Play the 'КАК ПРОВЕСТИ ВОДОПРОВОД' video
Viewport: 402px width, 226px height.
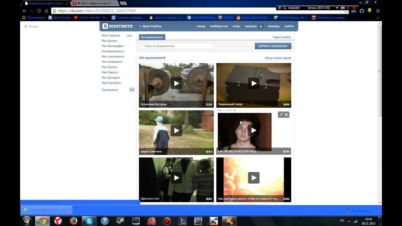point(254,130)
